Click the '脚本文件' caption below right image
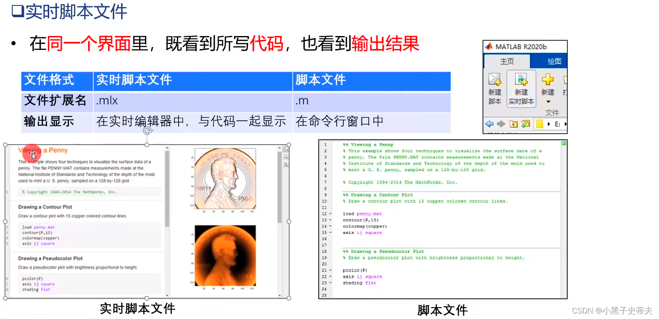 click(x=442, y=310)
